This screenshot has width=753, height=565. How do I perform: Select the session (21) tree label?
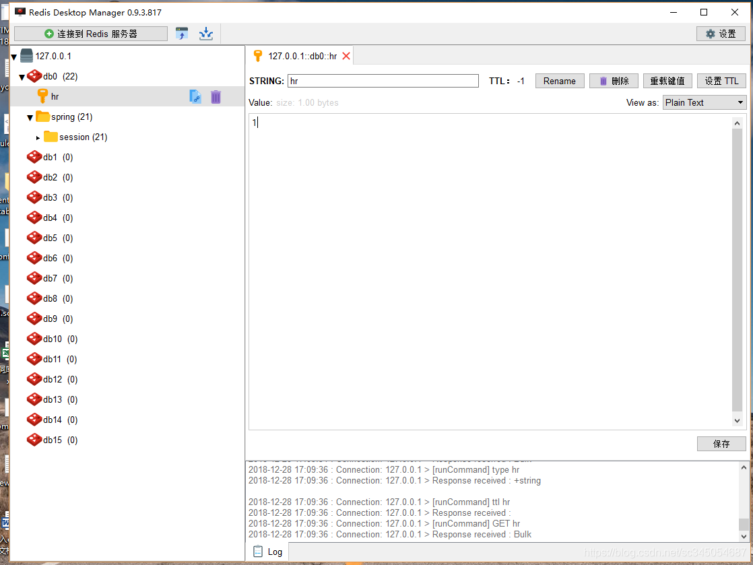[83, 137]
